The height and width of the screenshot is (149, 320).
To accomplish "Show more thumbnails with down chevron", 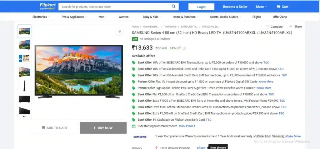I will 24,117.
